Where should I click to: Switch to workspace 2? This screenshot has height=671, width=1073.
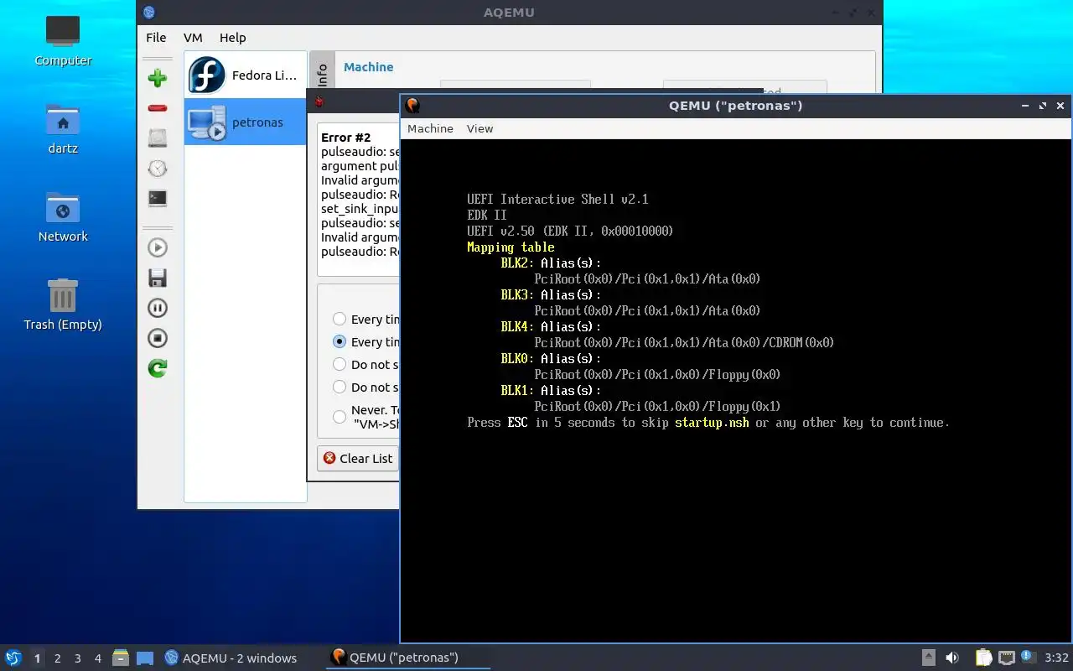point(57,658)
